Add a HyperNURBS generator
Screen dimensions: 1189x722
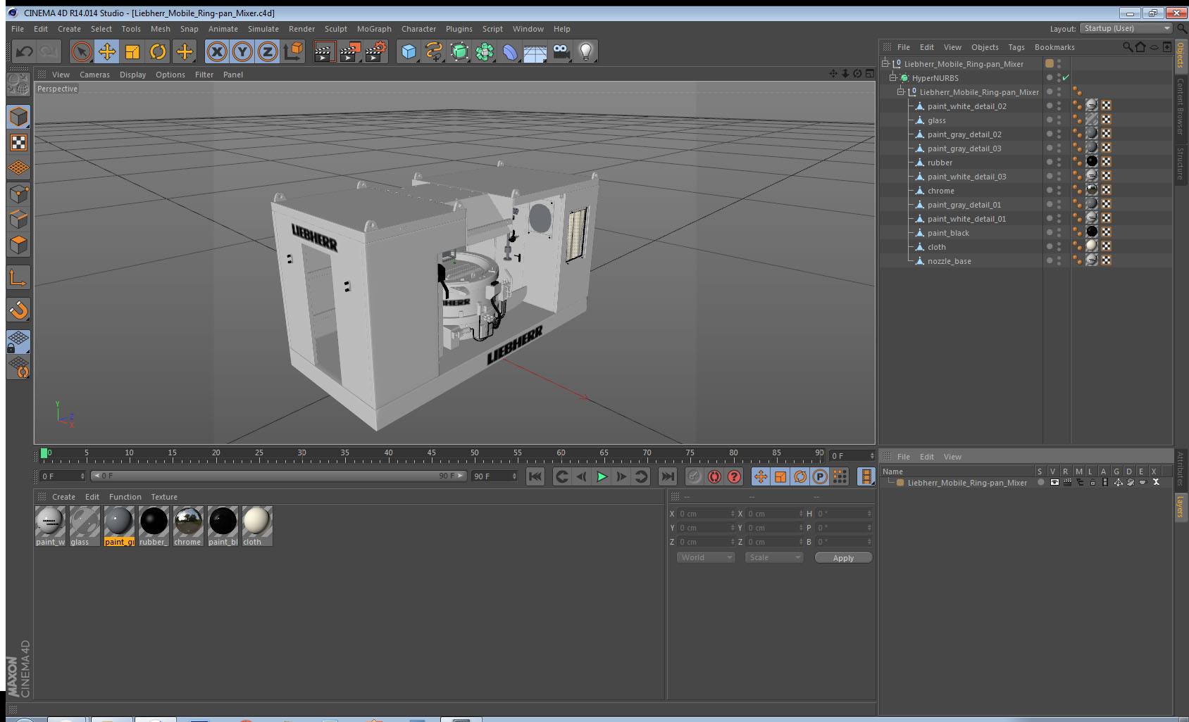(x=459, y=51)
